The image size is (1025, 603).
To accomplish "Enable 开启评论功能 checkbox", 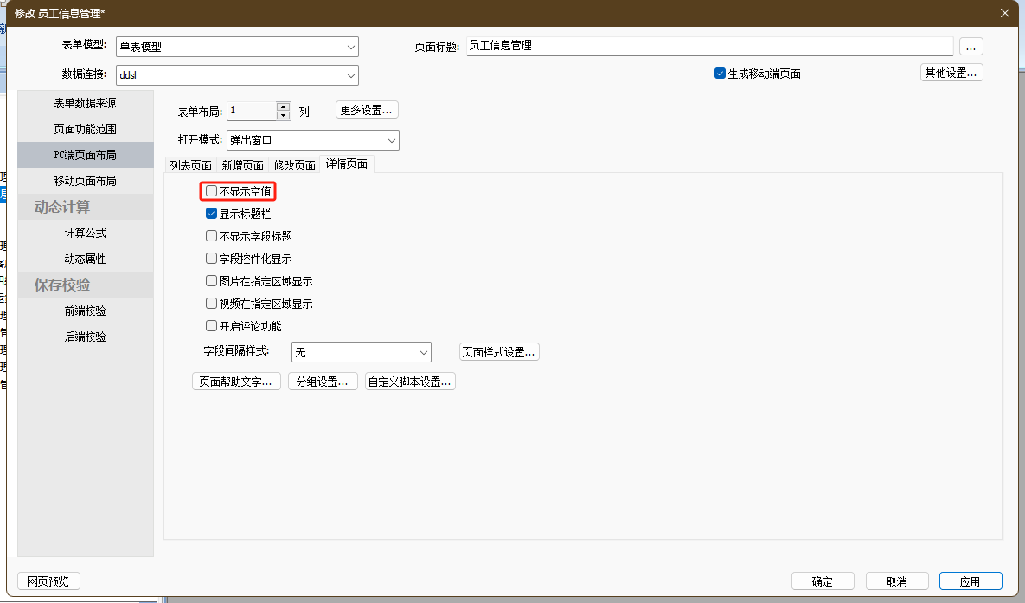I will pyautogui.click(x=212, y=326).
